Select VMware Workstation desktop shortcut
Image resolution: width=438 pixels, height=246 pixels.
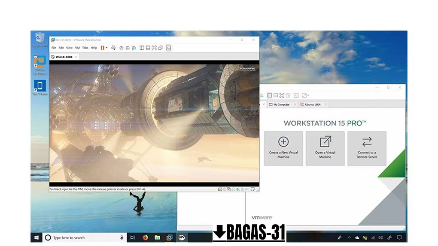click(40, 66)
